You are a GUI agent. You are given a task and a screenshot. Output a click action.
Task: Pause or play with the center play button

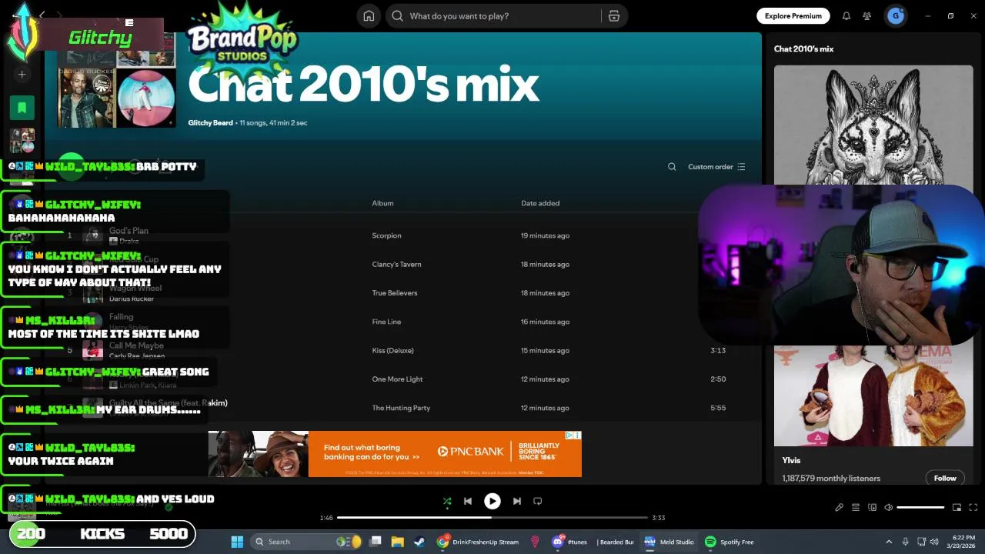(x=492, y=501)
